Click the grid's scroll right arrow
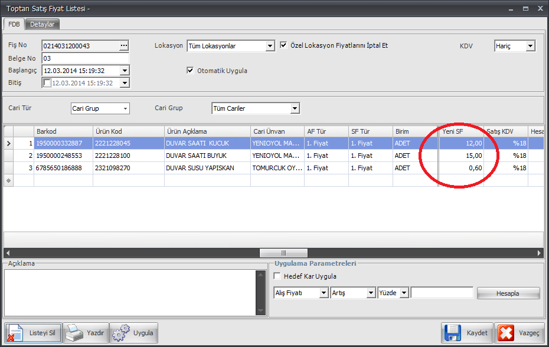 [x=539, y=253]
